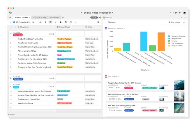
Task: Collapse the Vimeo platform group
Action: tap(11, 86)
